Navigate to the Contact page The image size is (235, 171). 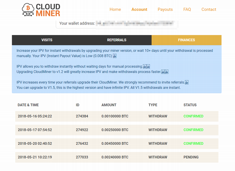pos(209,9)
